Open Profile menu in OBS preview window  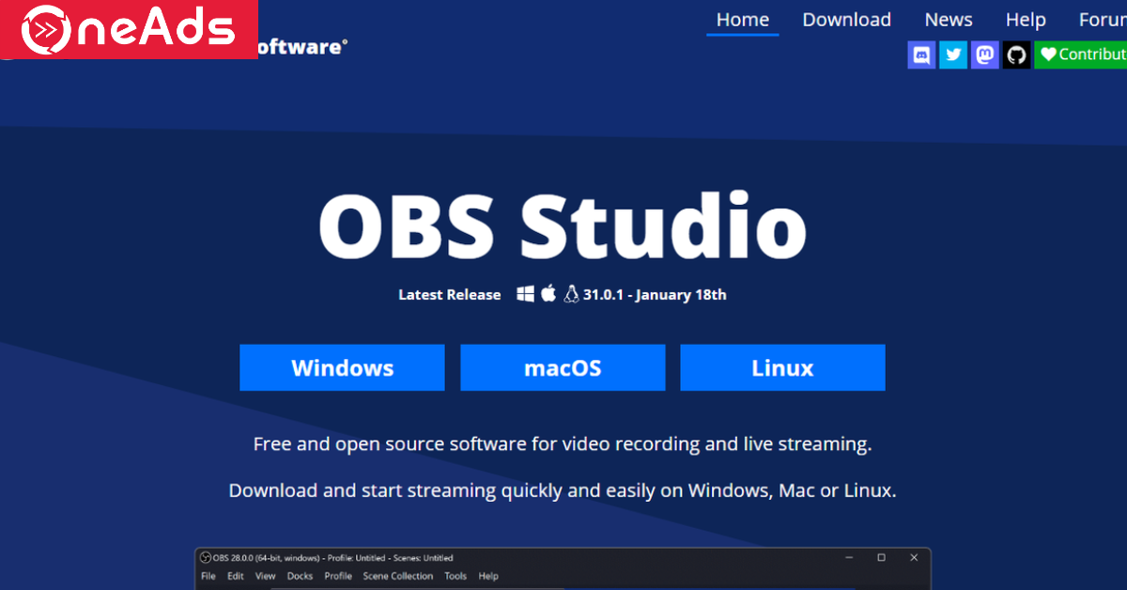tap(338, 576)
